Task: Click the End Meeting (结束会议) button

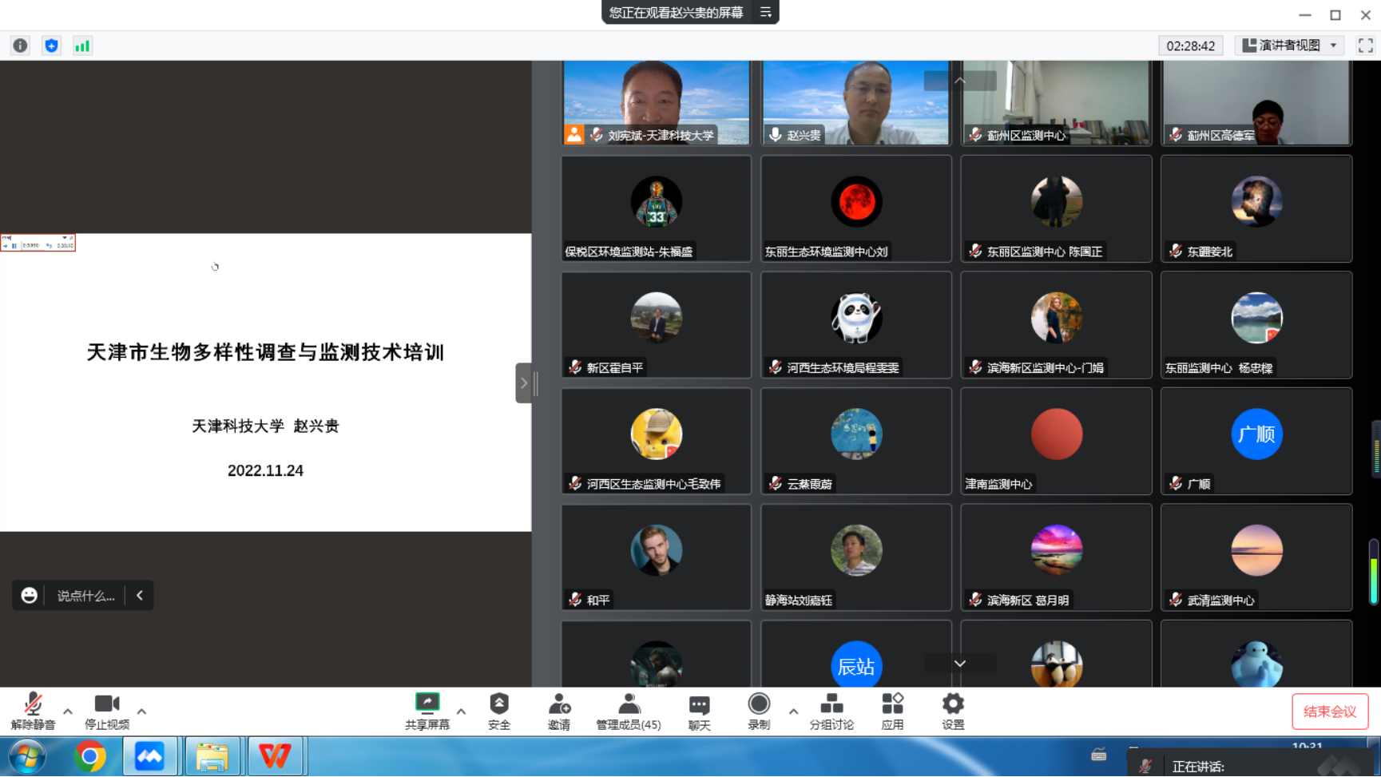Action: click(x=1329, y=712)
